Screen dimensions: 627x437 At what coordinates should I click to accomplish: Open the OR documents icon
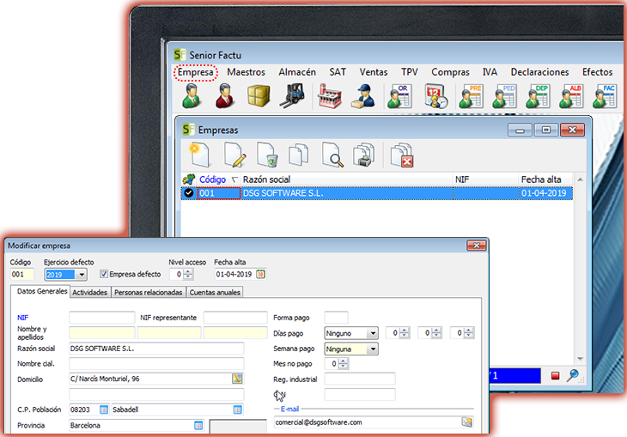[399, 96]
